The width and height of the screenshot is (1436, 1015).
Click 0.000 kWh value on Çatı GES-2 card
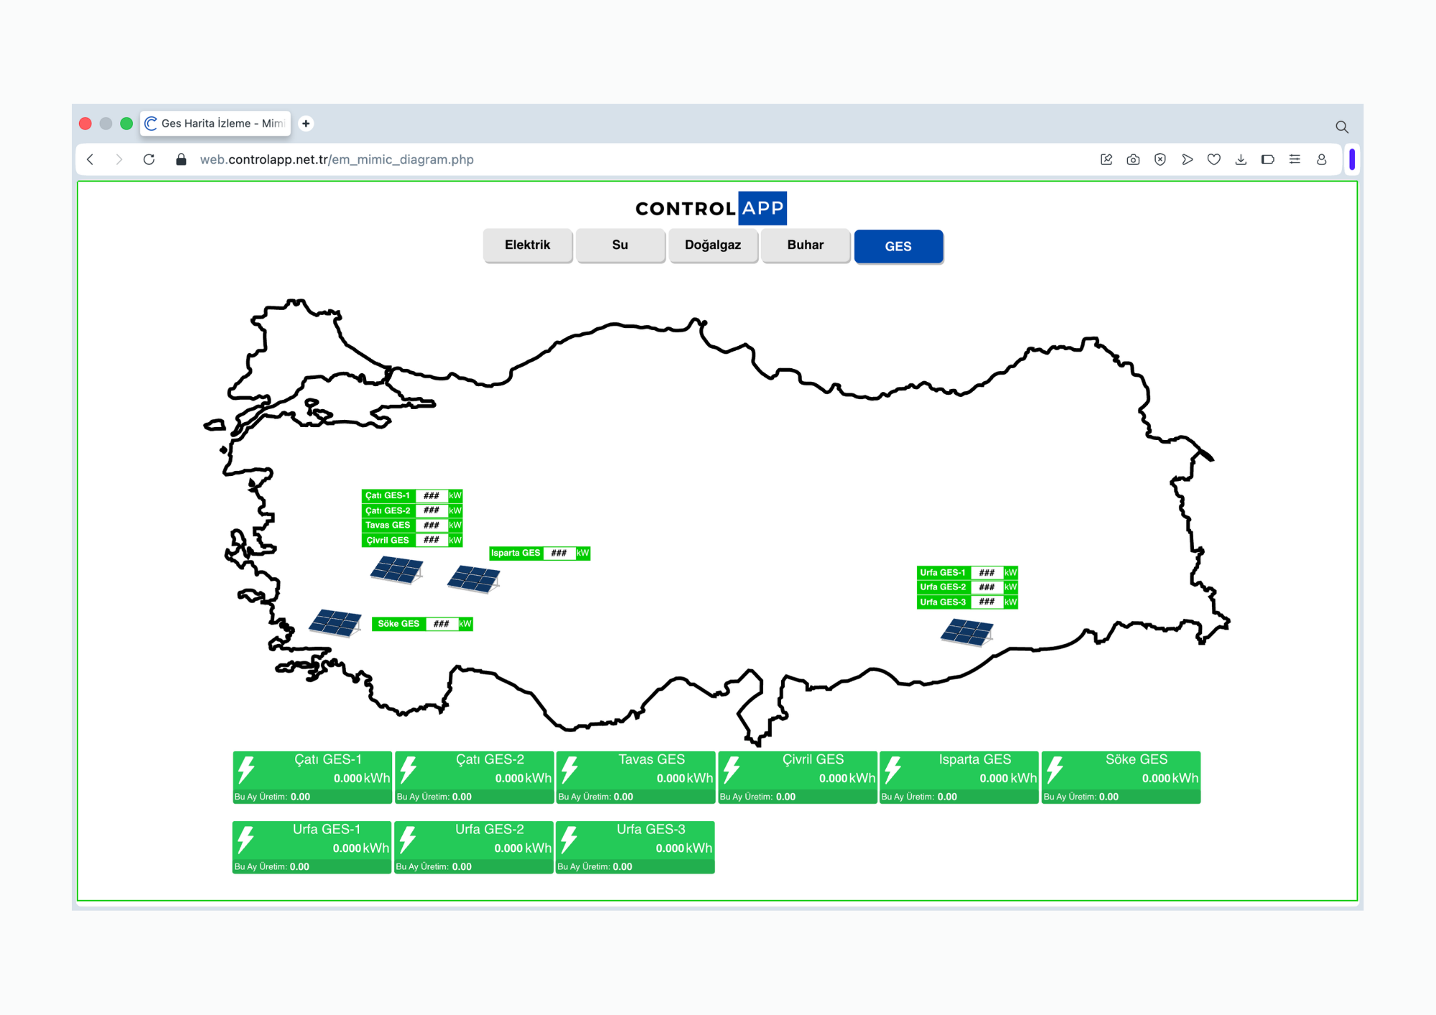point(523,778)
